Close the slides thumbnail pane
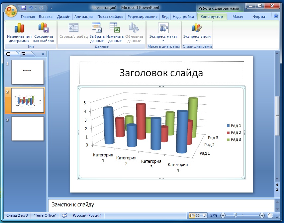The width and height of the screenshot is (284, 223). click(x=43, y=54)
